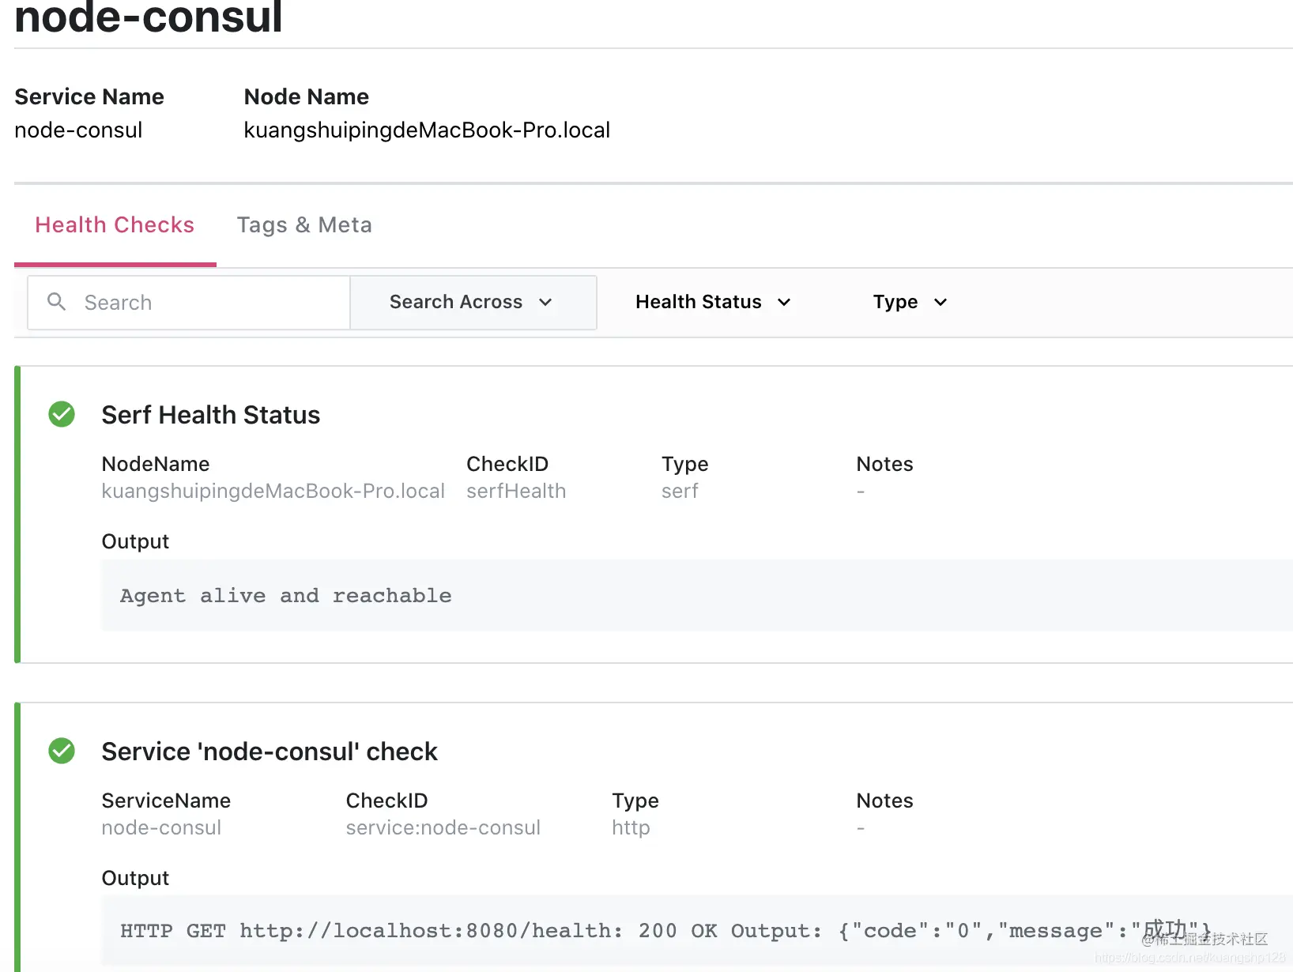This screenshot has width=1293, height=972.
Task: Click the magnifier search icon
Action: (56, 302)
